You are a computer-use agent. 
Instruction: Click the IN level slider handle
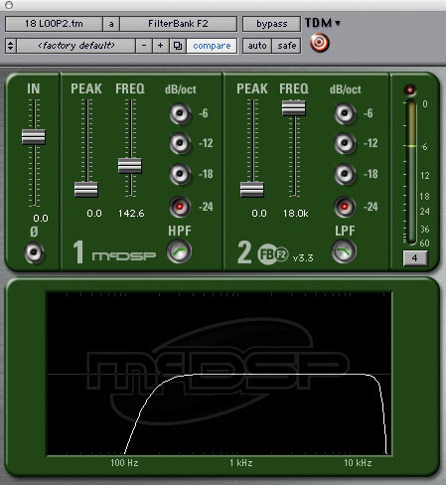[34, 137]
